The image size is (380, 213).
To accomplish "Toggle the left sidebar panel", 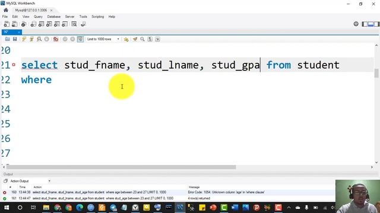I will [x=365, y=24].
